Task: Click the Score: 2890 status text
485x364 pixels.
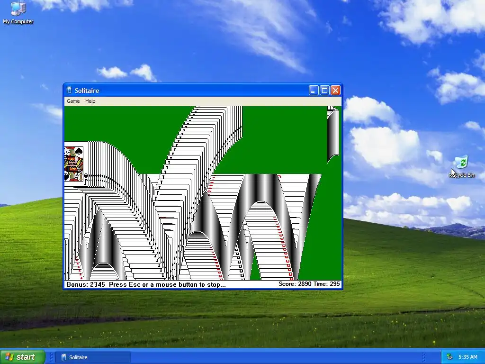Action: (x=295, y=284)
